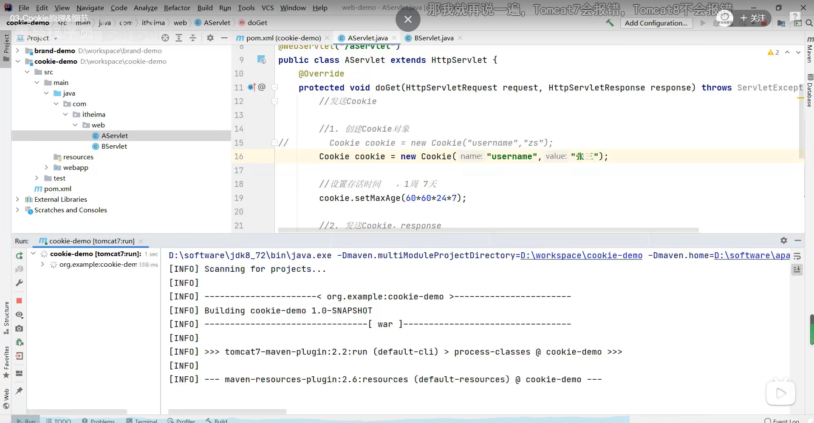Open the Project Structure toolbar icon
Screen dimensions: 814x423
tap(781, 23)
